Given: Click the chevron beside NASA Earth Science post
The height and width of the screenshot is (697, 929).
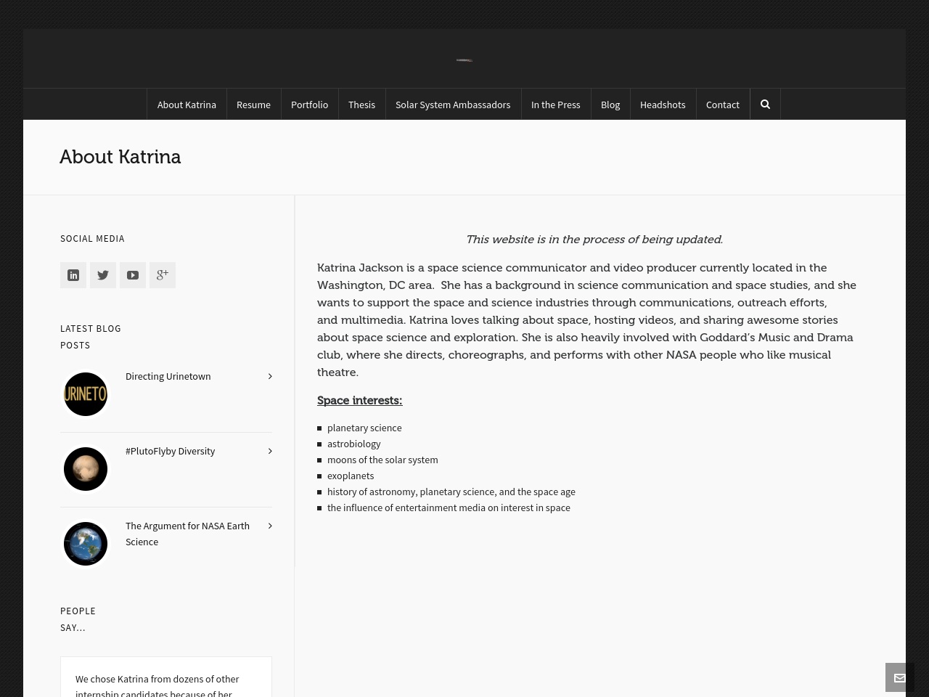Looking at the screenshot, I should tap(270, 526).
